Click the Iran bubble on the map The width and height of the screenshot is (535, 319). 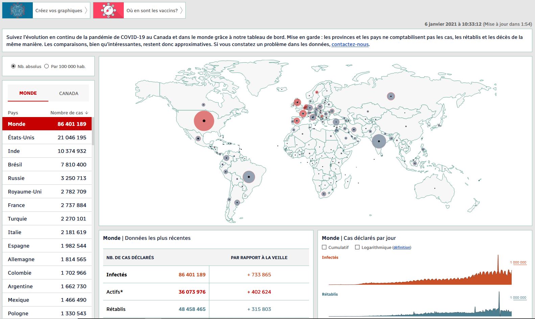point(354,130)
